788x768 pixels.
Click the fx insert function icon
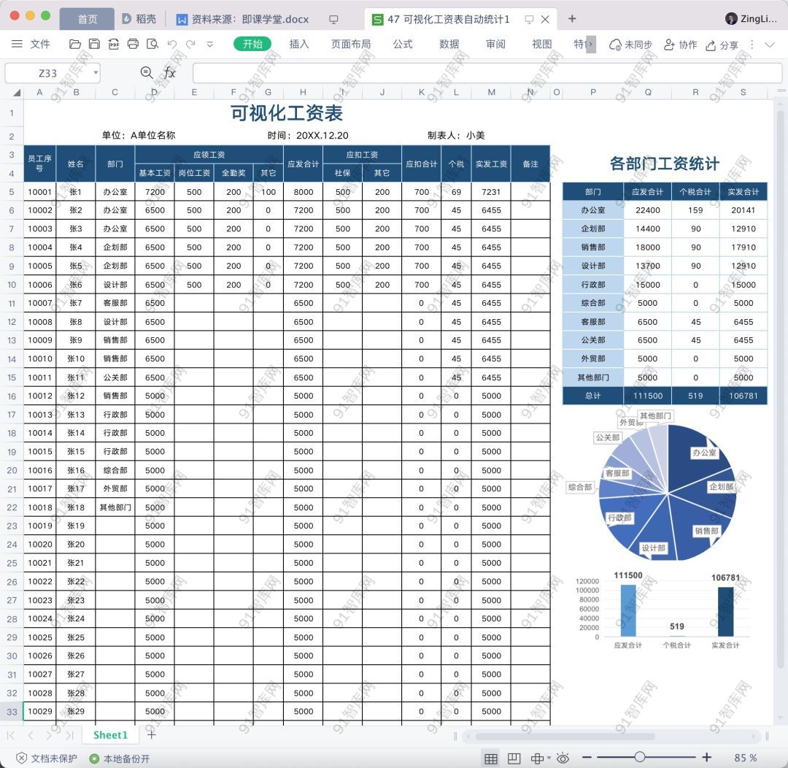coord(169,73)
